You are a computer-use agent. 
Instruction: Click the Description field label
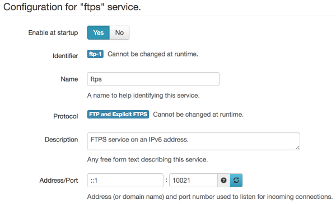(61, 139)
